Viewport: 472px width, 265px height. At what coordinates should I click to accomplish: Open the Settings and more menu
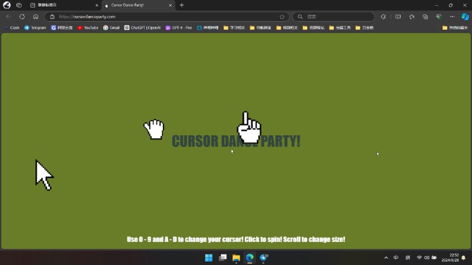click(452, 16)
